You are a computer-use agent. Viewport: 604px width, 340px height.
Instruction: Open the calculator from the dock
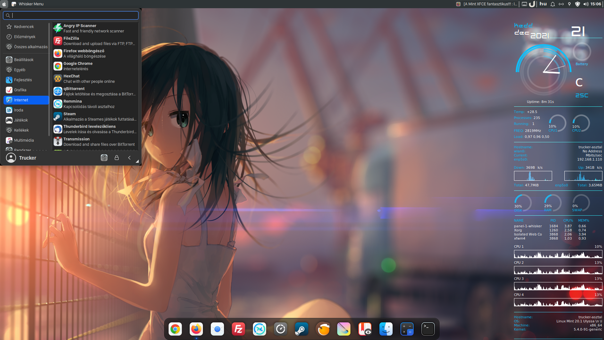(x=406, y=329)
